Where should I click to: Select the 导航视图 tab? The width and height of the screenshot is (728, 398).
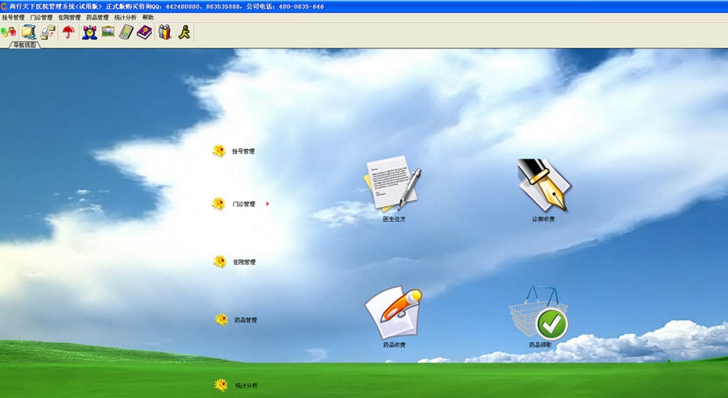[24, 45]
